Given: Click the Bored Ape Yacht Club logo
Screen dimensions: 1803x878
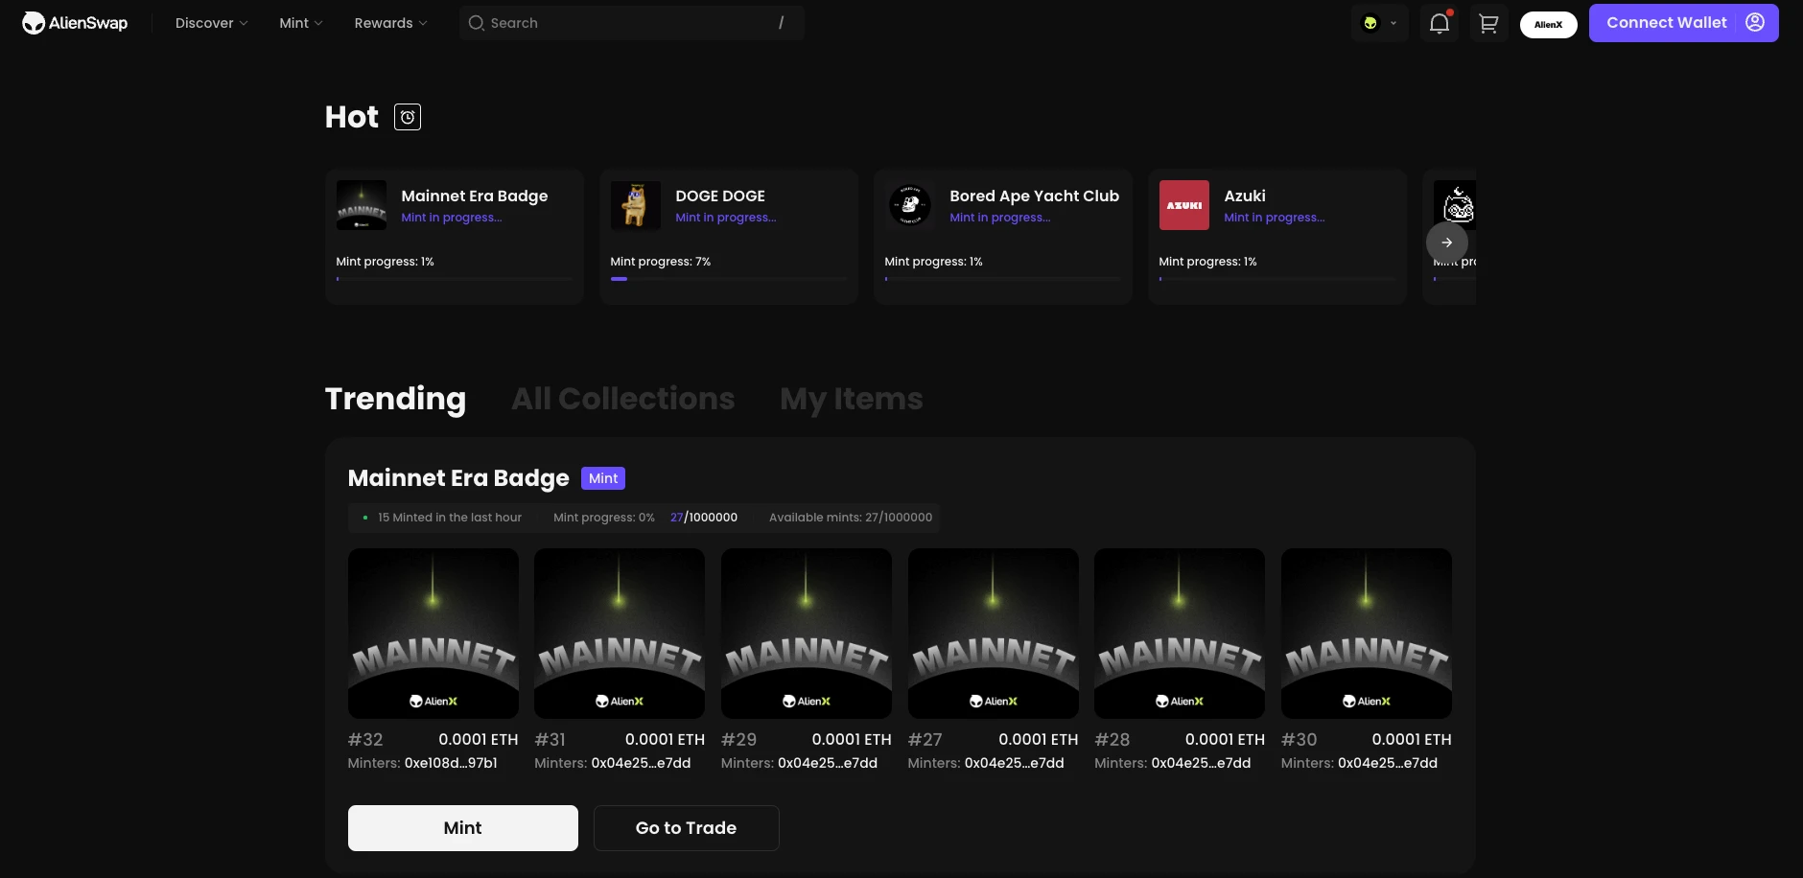Looking at the screenshot, I should [909, 205].
